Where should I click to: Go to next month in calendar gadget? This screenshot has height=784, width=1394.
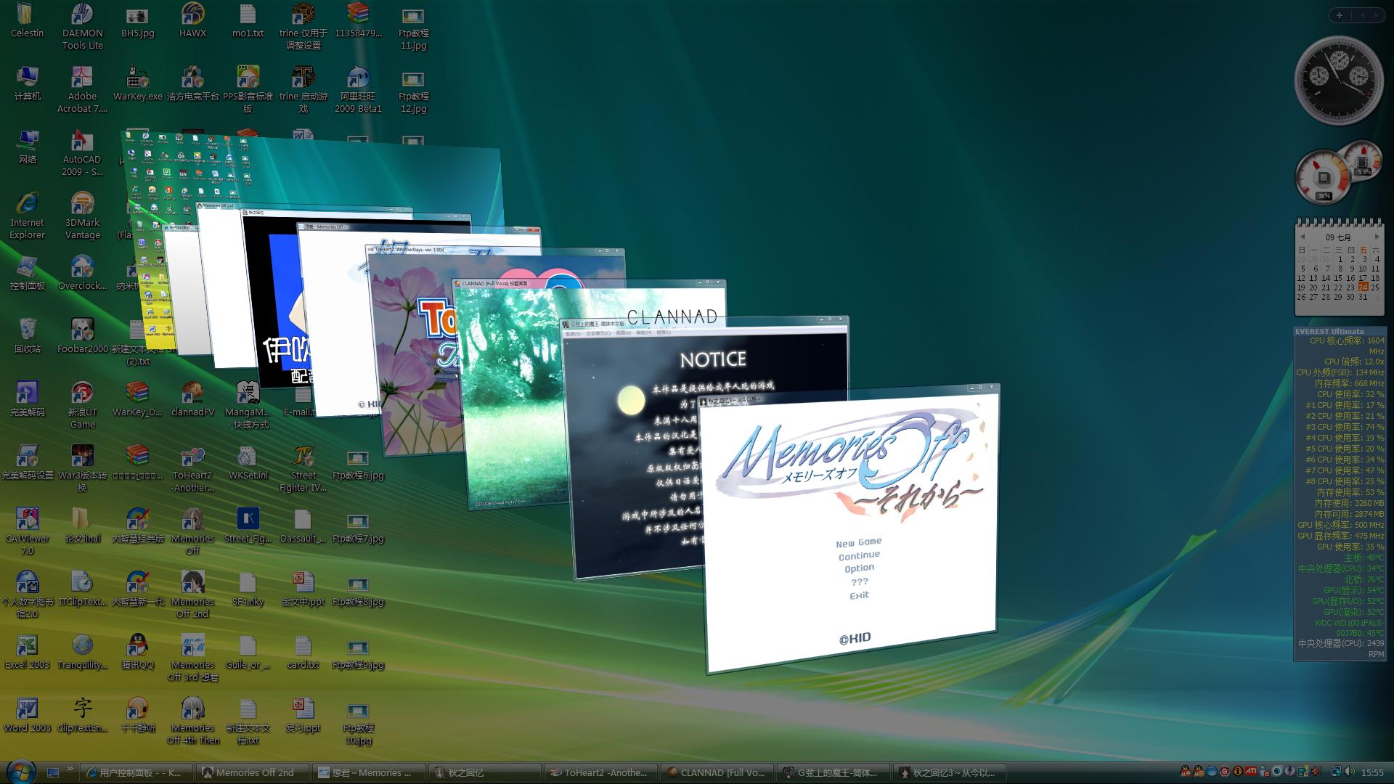click(1376, 237)
